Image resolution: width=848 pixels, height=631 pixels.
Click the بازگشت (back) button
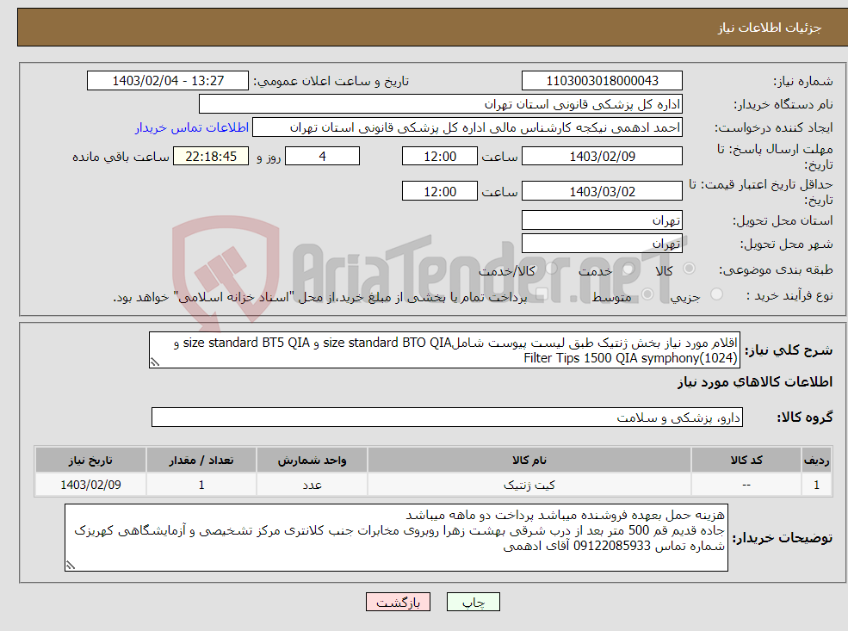(x=398, y=602)
